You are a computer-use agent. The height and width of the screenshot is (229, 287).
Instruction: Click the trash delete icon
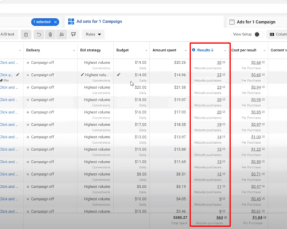coord(51,34)
